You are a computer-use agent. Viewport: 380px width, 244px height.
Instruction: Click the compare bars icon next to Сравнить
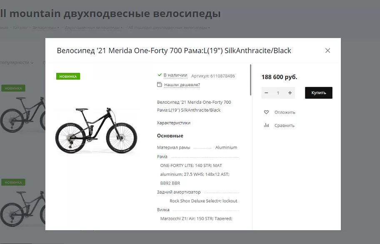(266, 125)
